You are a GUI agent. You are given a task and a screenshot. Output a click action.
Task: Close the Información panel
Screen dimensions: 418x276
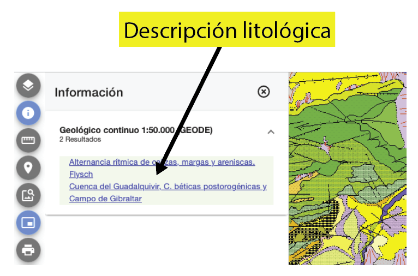264,92
